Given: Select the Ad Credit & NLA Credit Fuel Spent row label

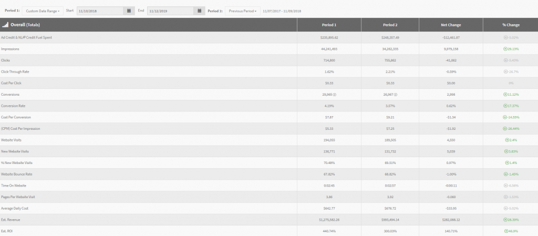Looking at the screenshot, I should coord(26,37).
